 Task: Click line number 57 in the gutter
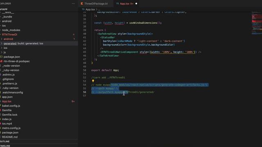pyautogui.click(x=85, y=96)
